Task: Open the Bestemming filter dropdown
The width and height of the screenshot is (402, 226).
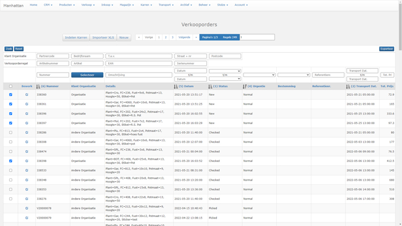Action: click(x=293, y=75)
